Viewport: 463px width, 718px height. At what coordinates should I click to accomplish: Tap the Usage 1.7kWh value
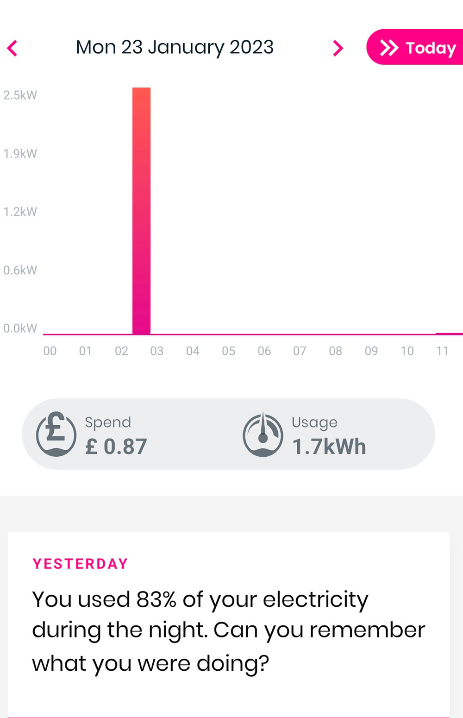coord(329,447)
